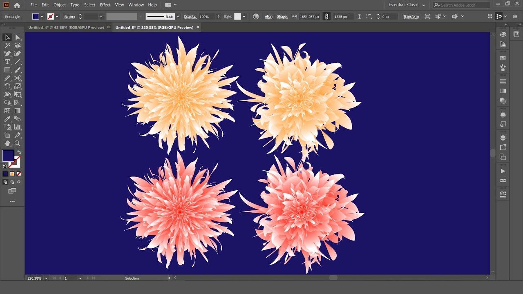Open the Links panel icon
Viewport: 523px width, 294px height.
(503, 180)
